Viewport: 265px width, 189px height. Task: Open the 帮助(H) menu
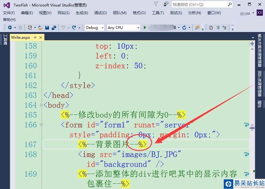pyautogui.click(x=9, y=20)
